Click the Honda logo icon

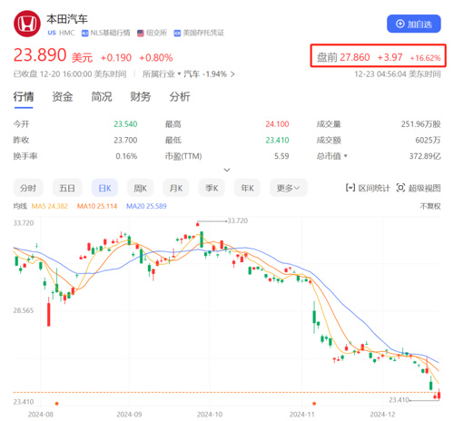click(x=27, y=24)
